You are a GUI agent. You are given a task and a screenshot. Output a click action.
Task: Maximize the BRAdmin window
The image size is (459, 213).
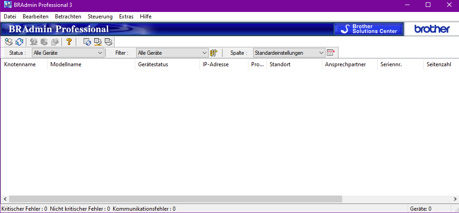tap(428, 5)
